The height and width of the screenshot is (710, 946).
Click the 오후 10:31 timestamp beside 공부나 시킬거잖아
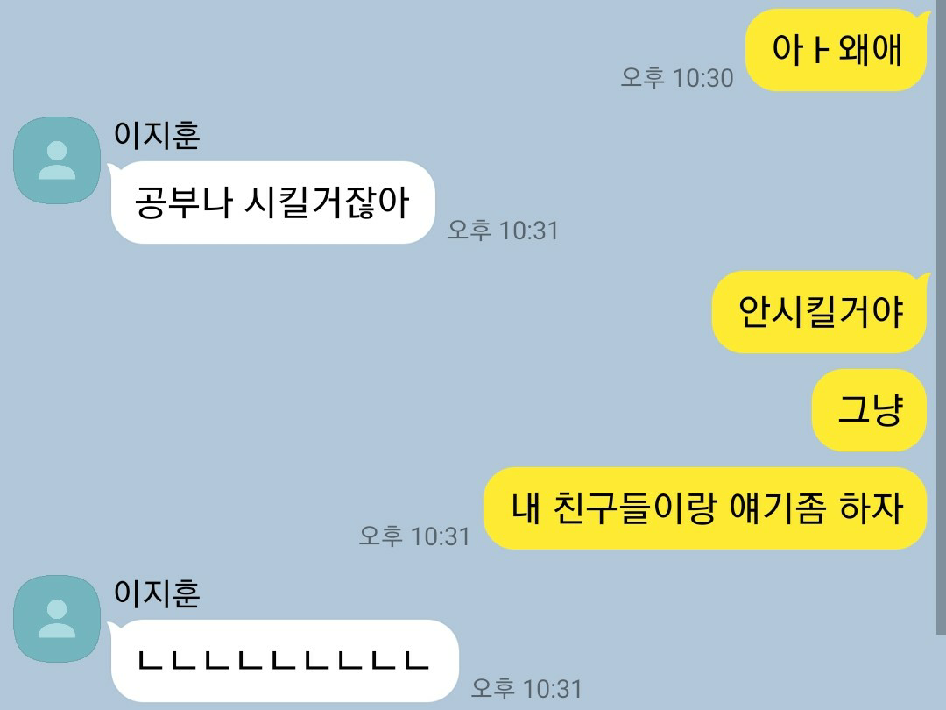pos(503,231)
